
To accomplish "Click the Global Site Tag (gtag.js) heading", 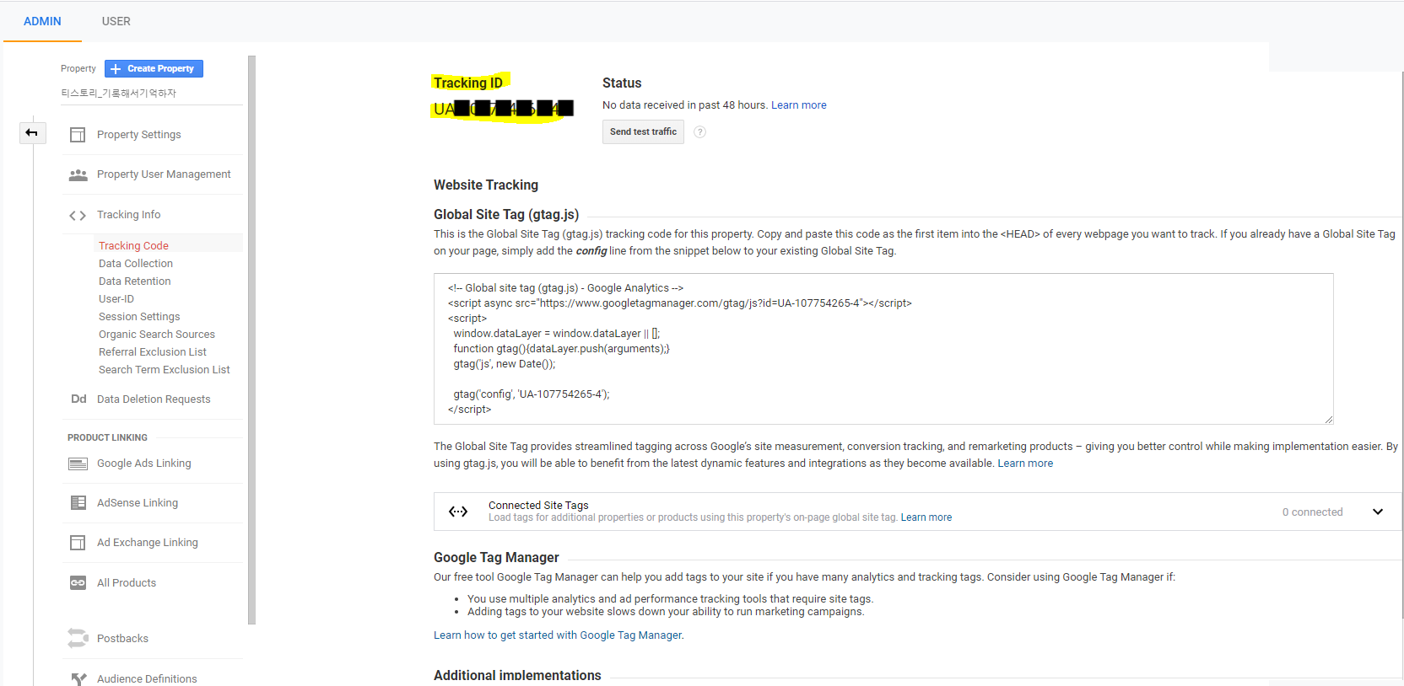I will click(x=506, y=215).
